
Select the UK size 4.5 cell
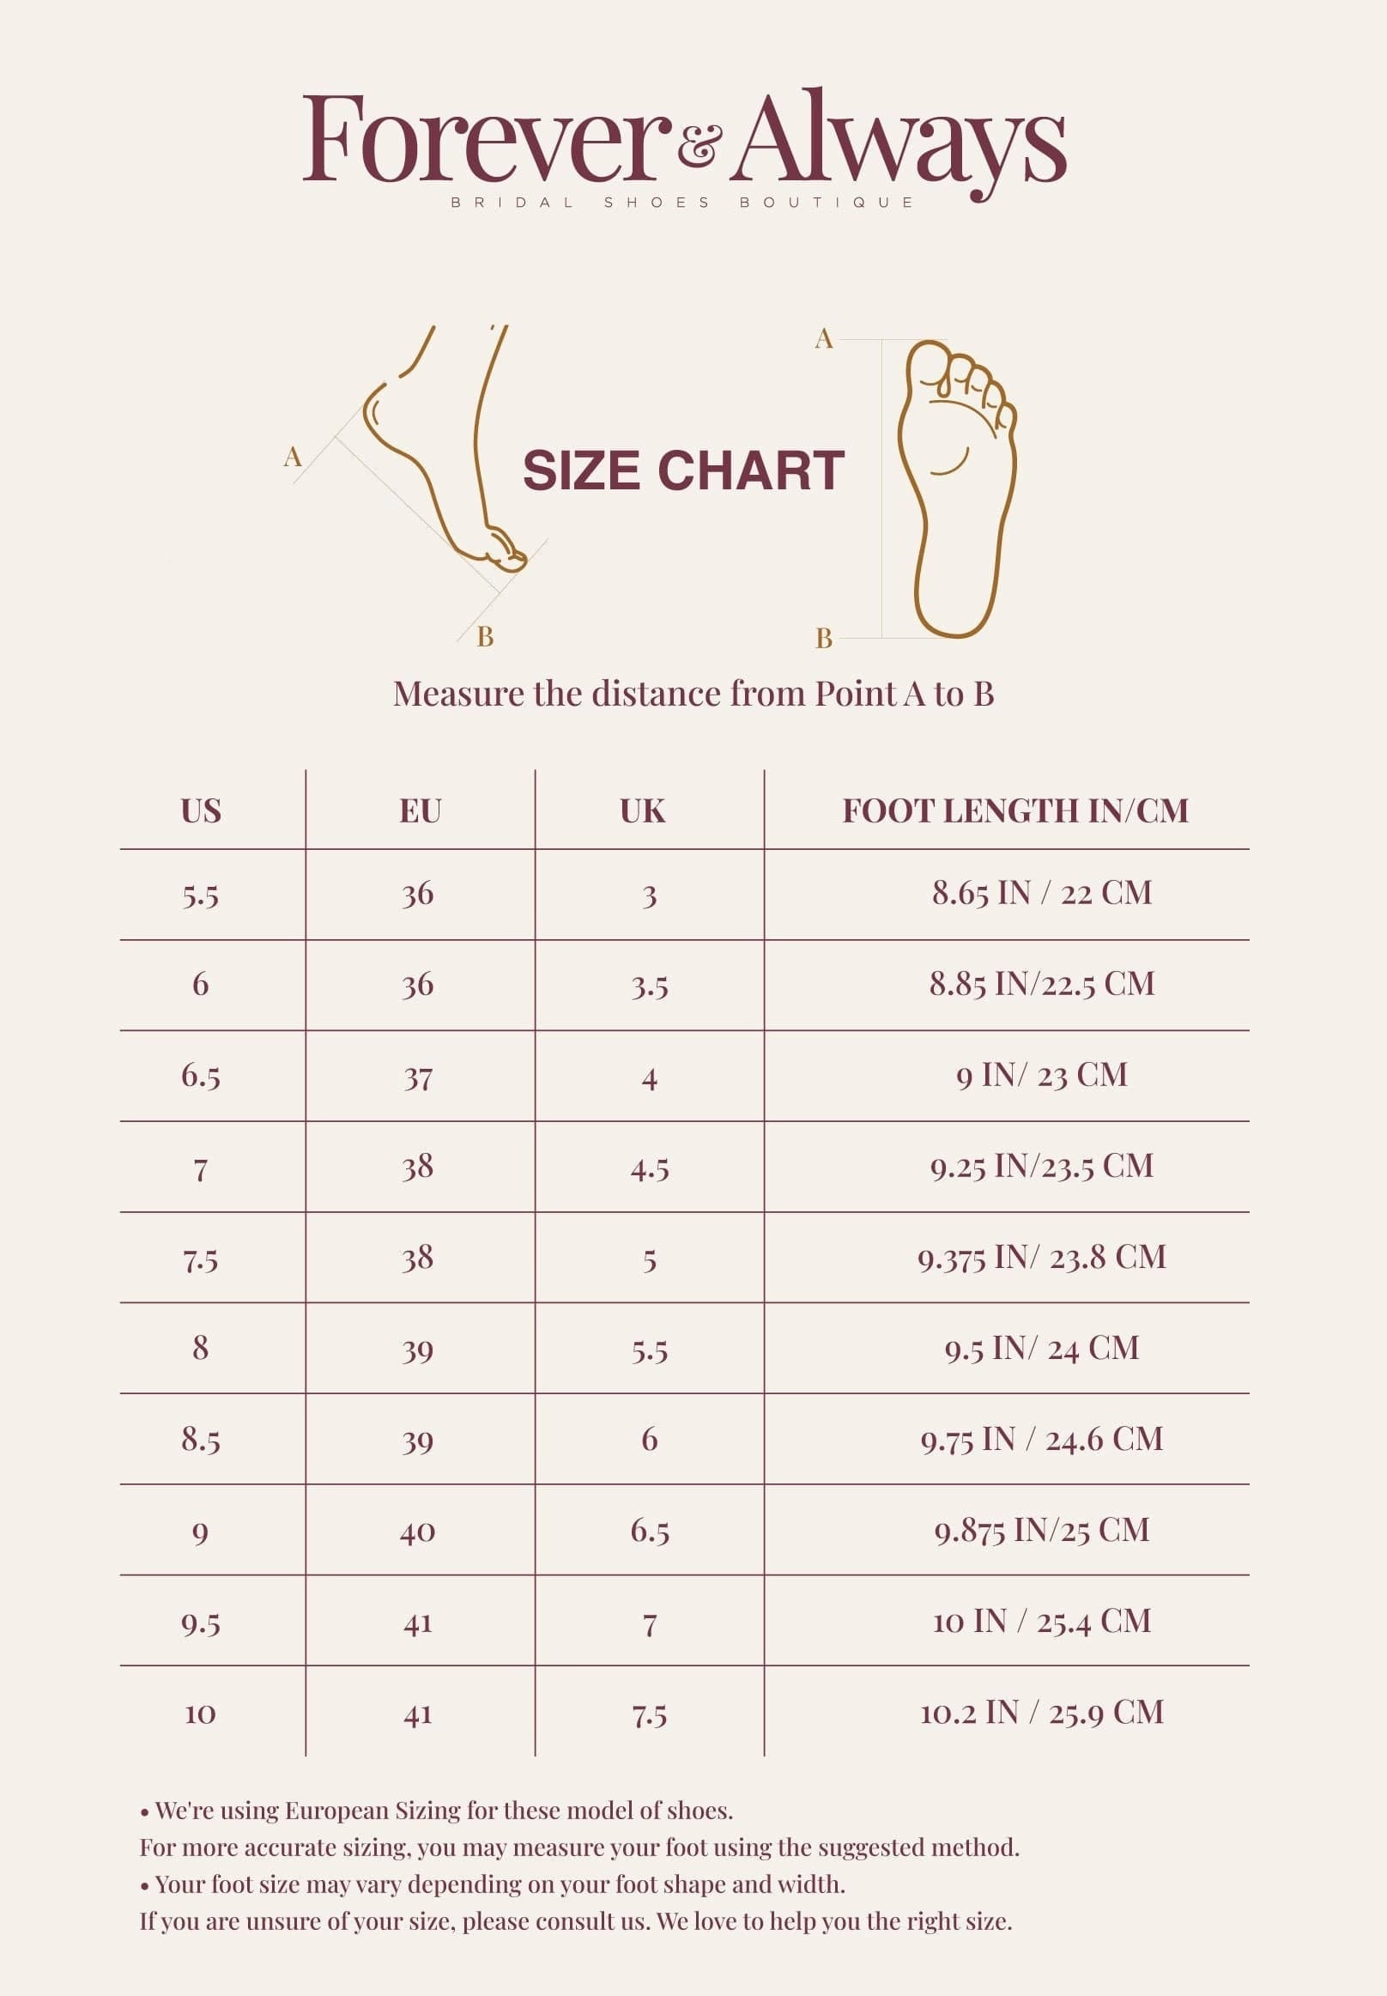tap(649, 1169)
